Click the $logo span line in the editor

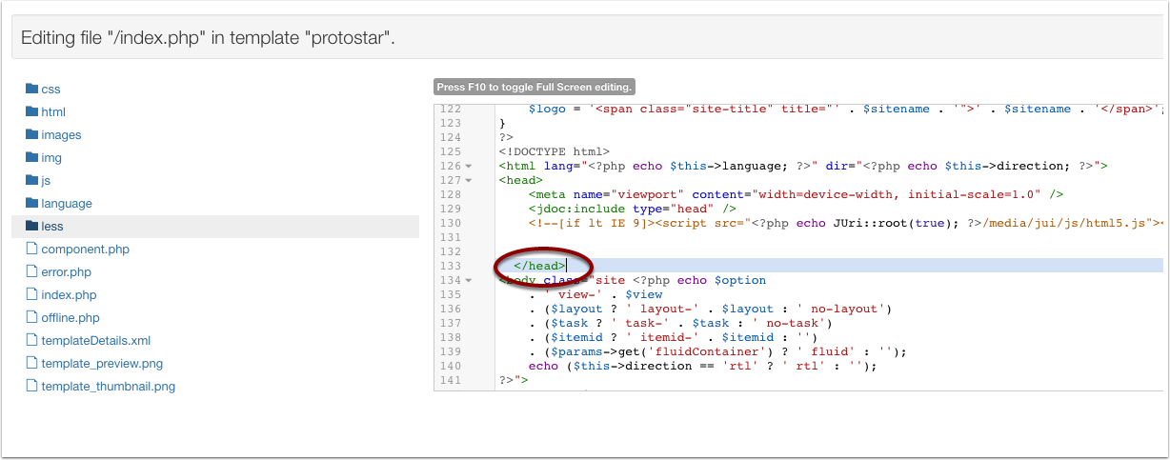(x=846, y=109)
